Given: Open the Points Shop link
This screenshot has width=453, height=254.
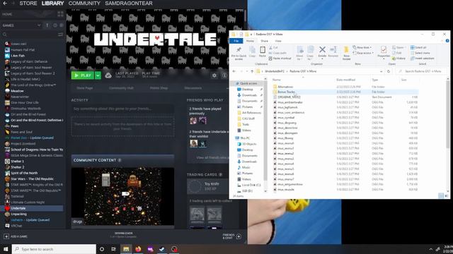Looking at the screenshot, I should [159, 87].
